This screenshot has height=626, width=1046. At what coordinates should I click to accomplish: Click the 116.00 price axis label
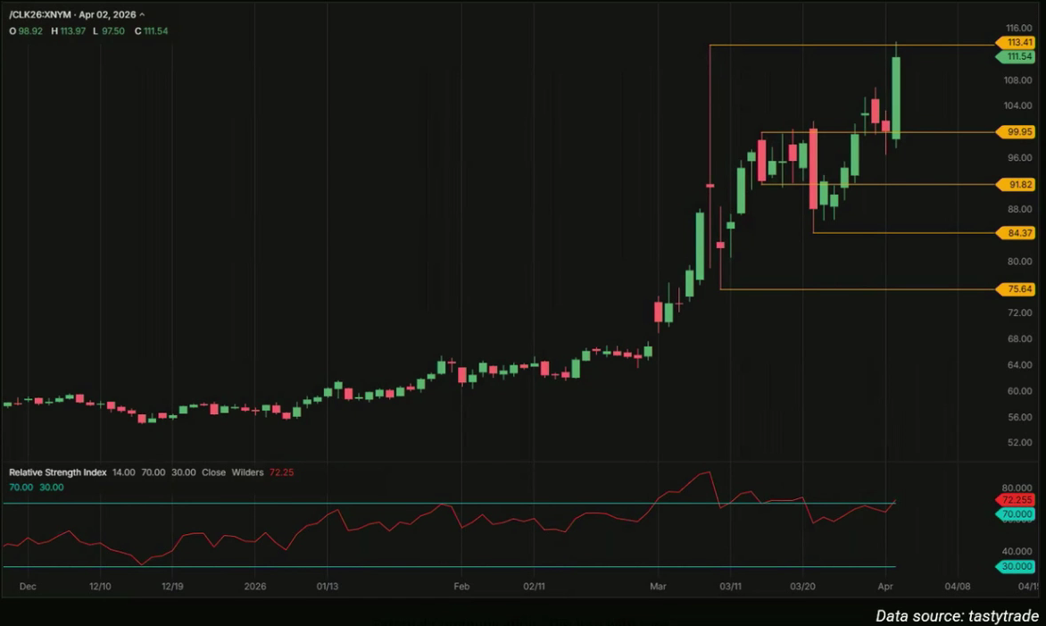[1018, 28]
